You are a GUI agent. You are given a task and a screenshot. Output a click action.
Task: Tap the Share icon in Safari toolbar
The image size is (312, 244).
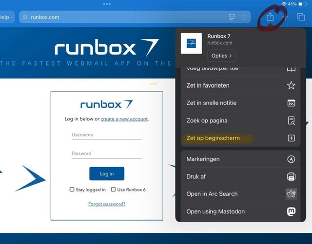click(x=270, y=17)
